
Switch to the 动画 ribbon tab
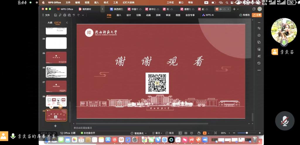[148, 15]
